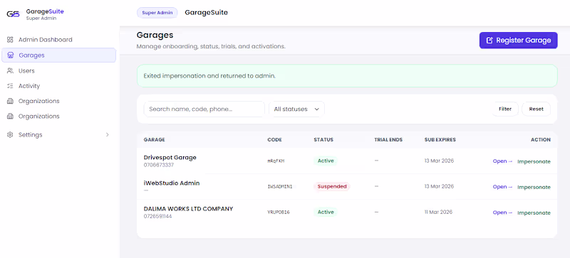Click the Active status of DALIMA WORKS
The image size is (570, 258).
point(326,212)
